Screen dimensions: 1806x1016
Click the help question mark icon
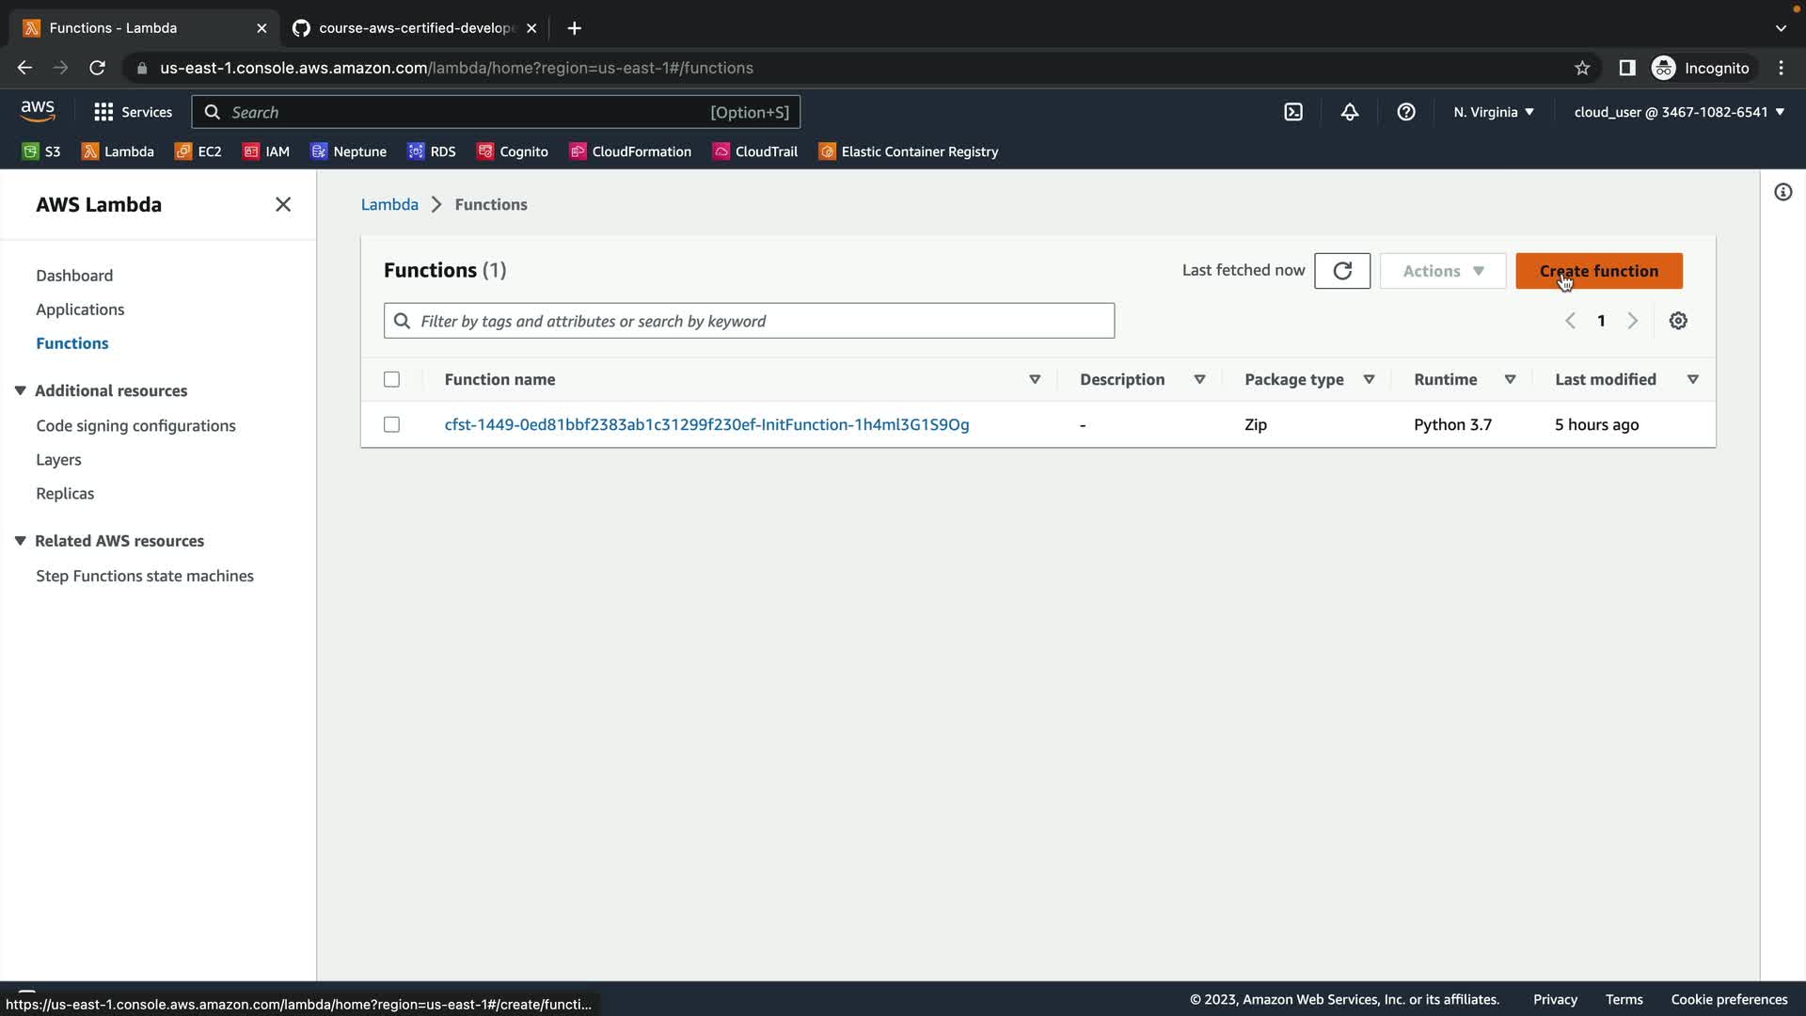(1406, 112)
